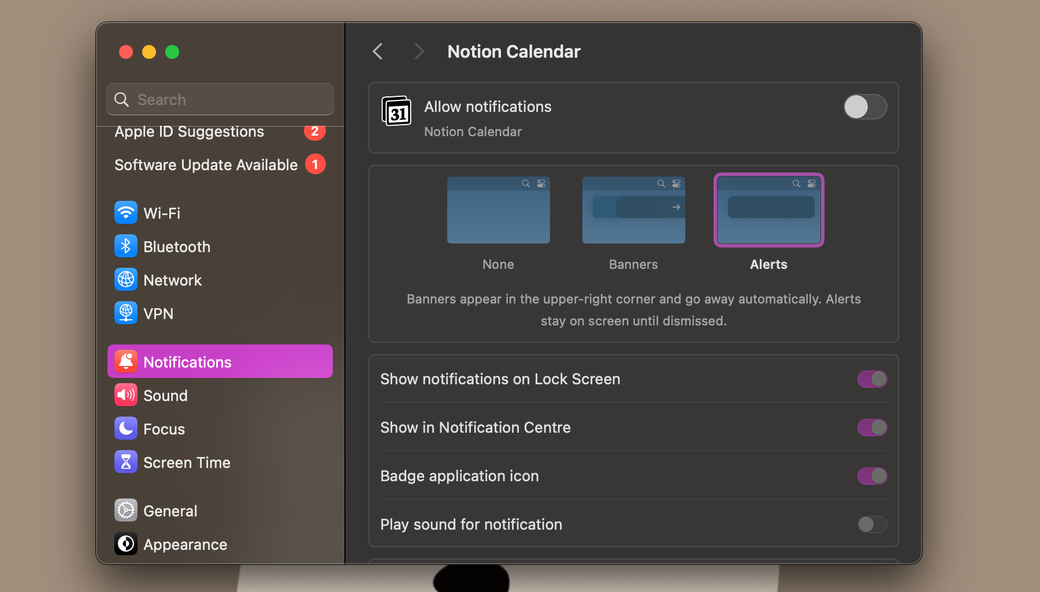1040x592 pixels.
Task: Open Focus settings via moon icon
Action: (126, 428)
